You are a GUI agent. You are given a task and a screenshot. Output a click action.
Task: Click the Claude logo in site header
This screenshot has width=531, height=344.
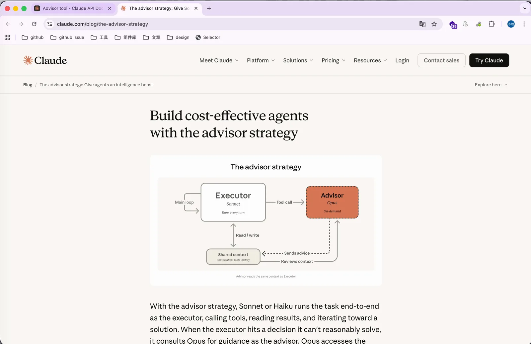[45, 60]
